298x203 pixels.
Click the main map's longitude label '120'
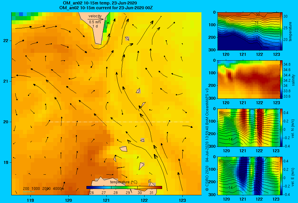click(x=69, y=200)
